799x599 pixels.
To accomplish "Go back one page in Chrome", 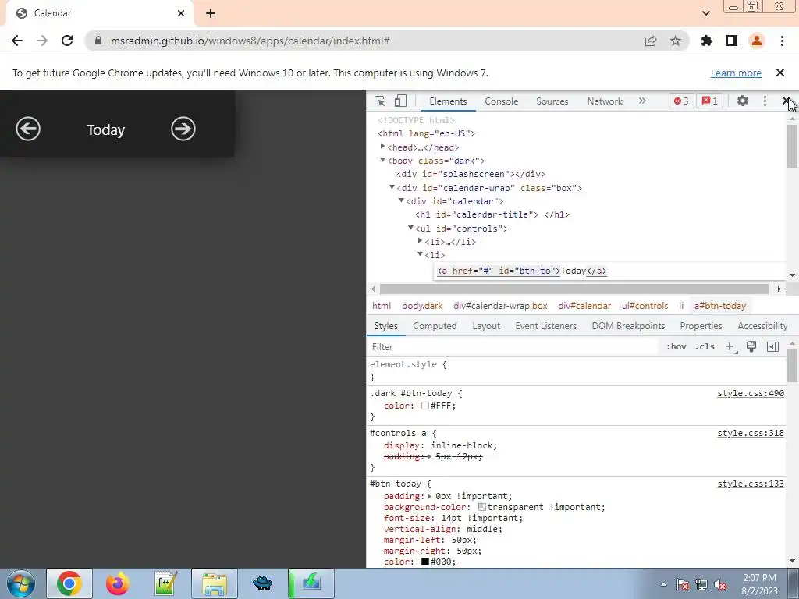I will (17, 41).
